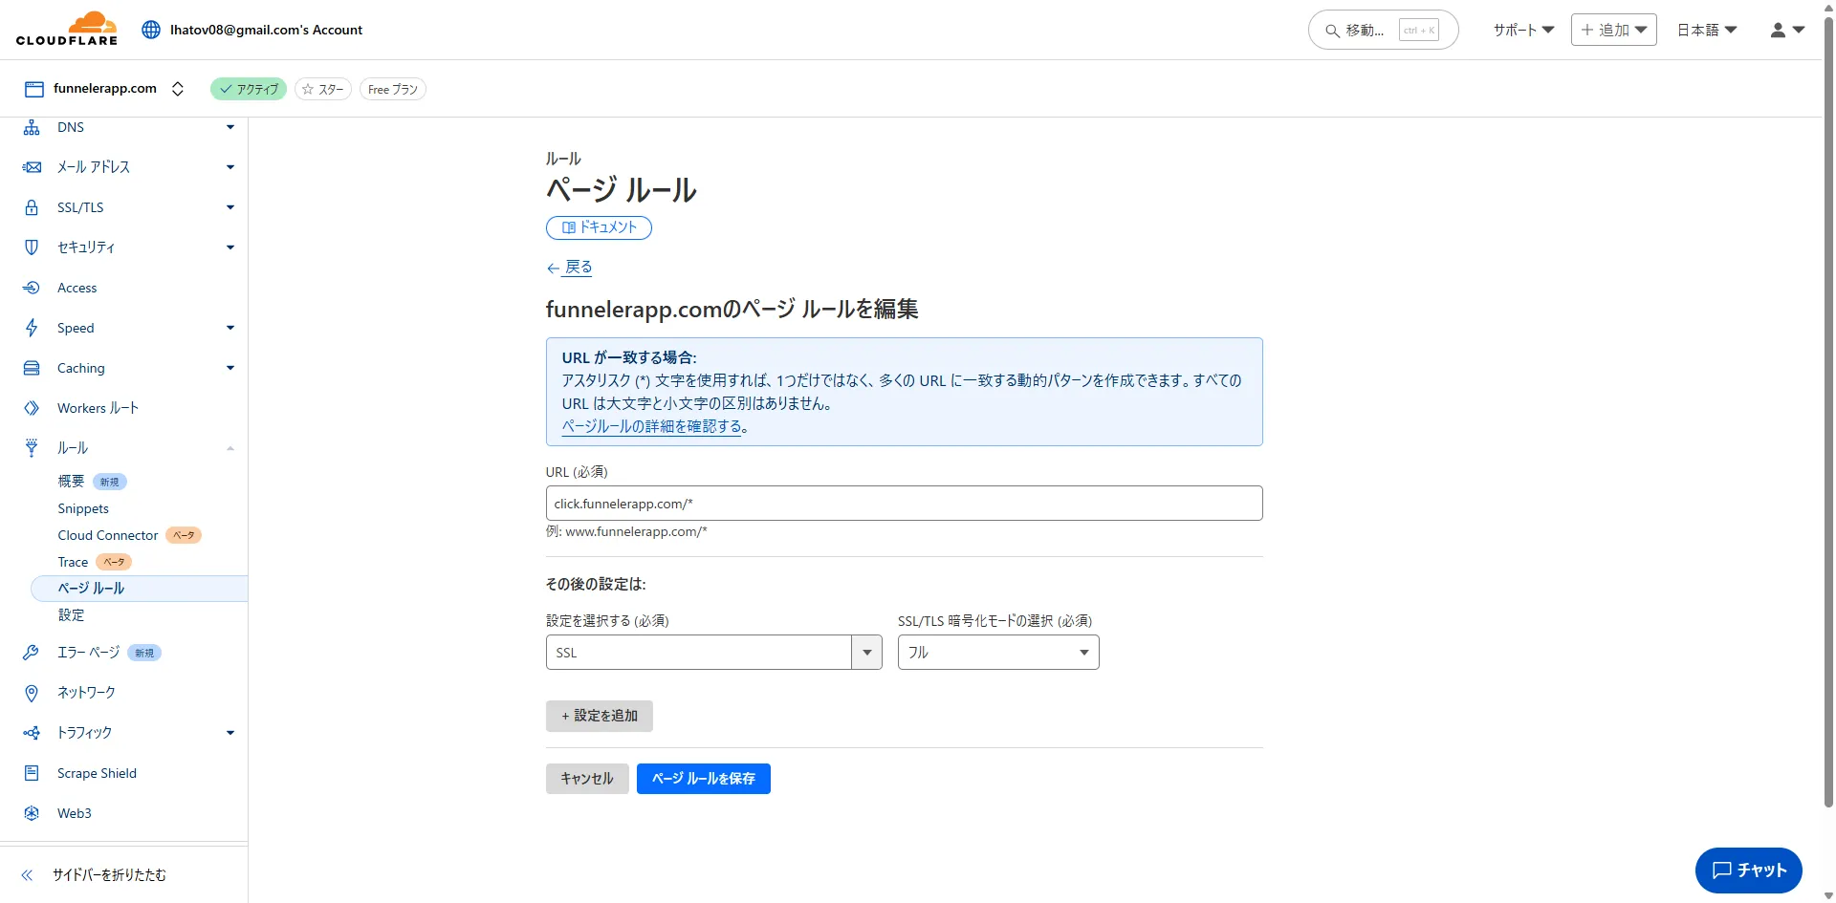Click the 設定を追加 button

[x=600, y=717]
